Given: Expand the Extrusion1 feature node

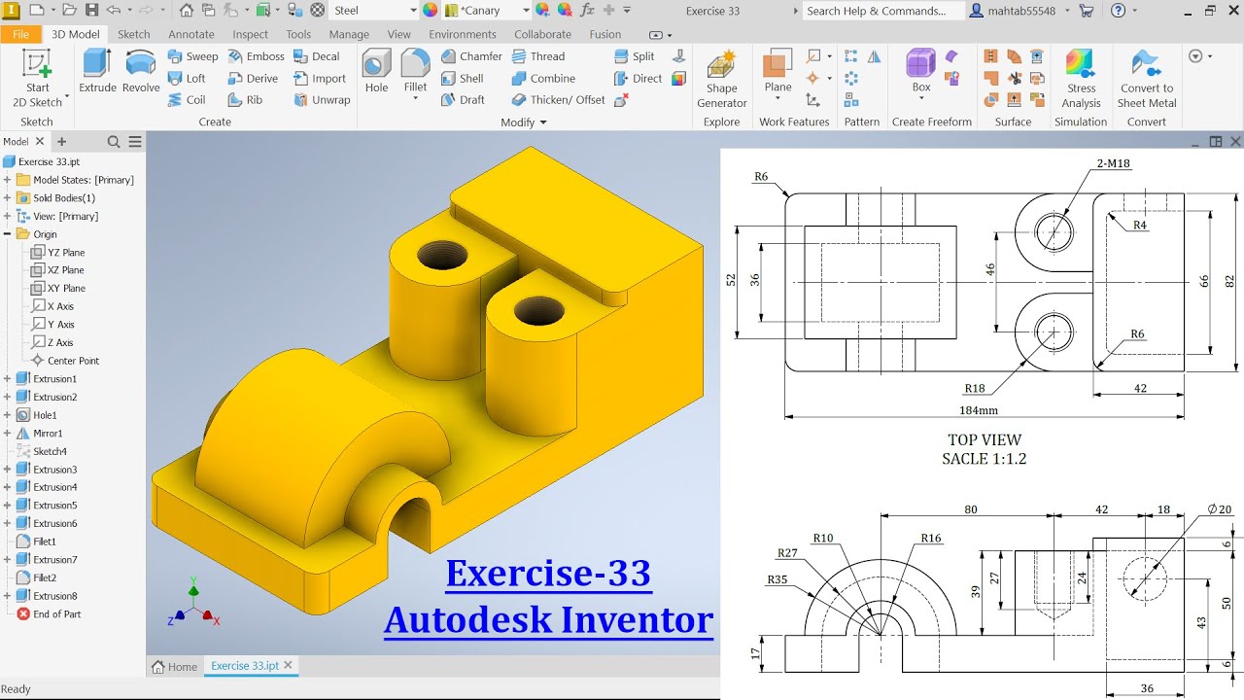Looking at the screenshot, I should point(8,378).
